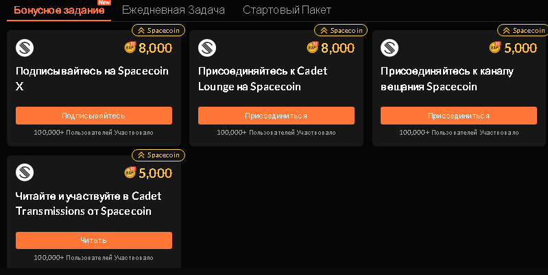
Task: Click Spacecoin logo on the broadcast channel card
Action: point(390,48)
